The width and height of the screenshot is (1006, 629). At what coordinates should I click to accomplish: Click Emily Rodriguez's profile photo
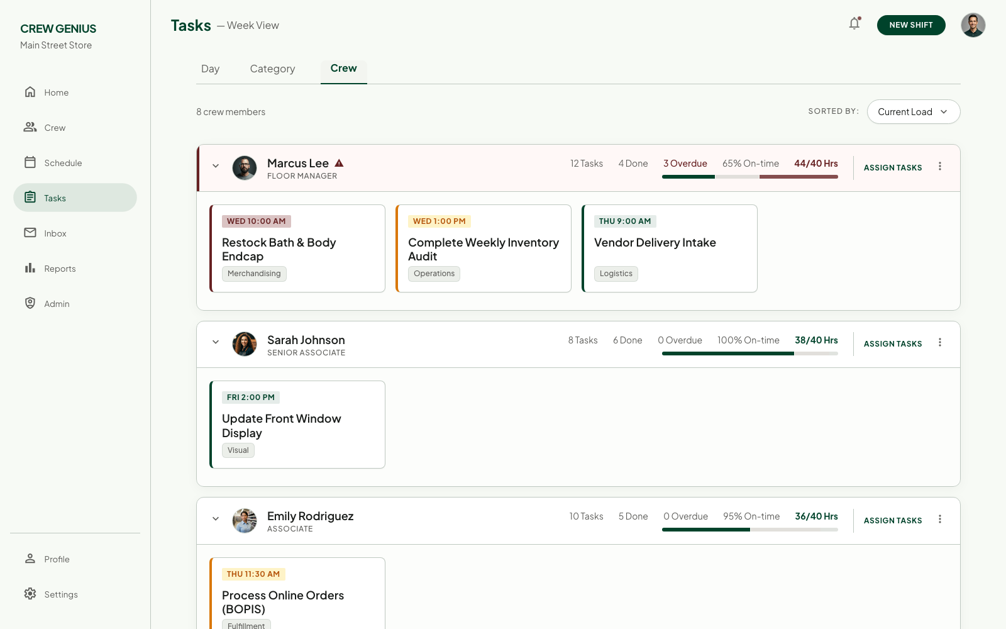click(x=245, y=521)
